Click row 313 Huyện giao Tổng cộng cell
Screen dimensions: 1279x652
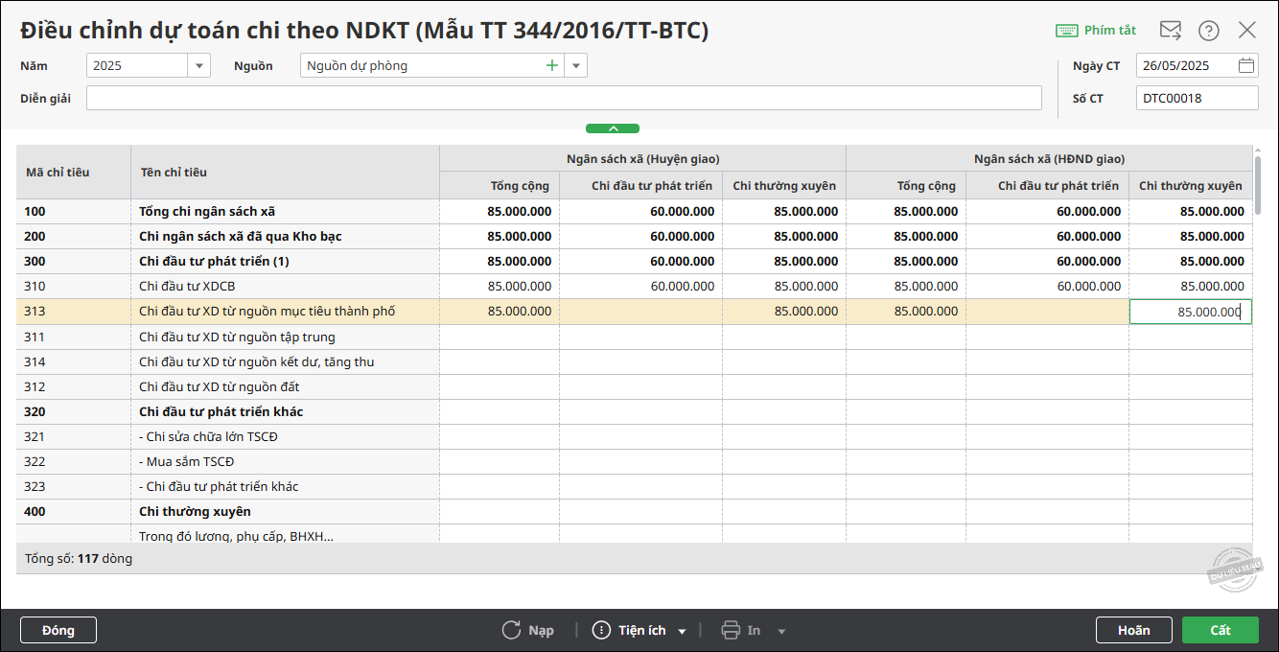tap(500, 311)
